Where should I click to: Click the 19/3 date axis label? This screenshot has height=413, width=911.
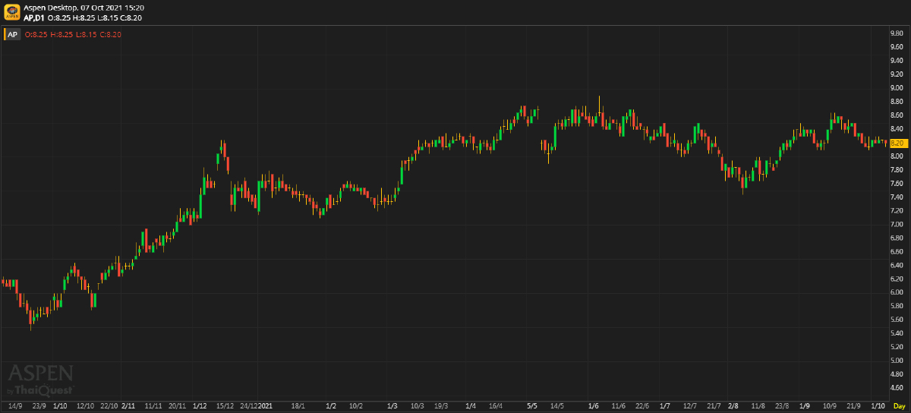click(x=441, y=406)
